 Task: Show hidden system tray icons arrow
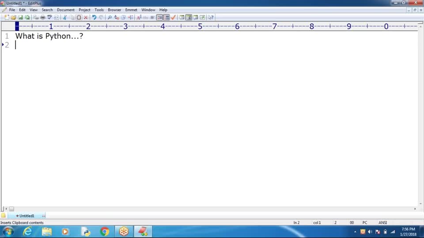355,232
